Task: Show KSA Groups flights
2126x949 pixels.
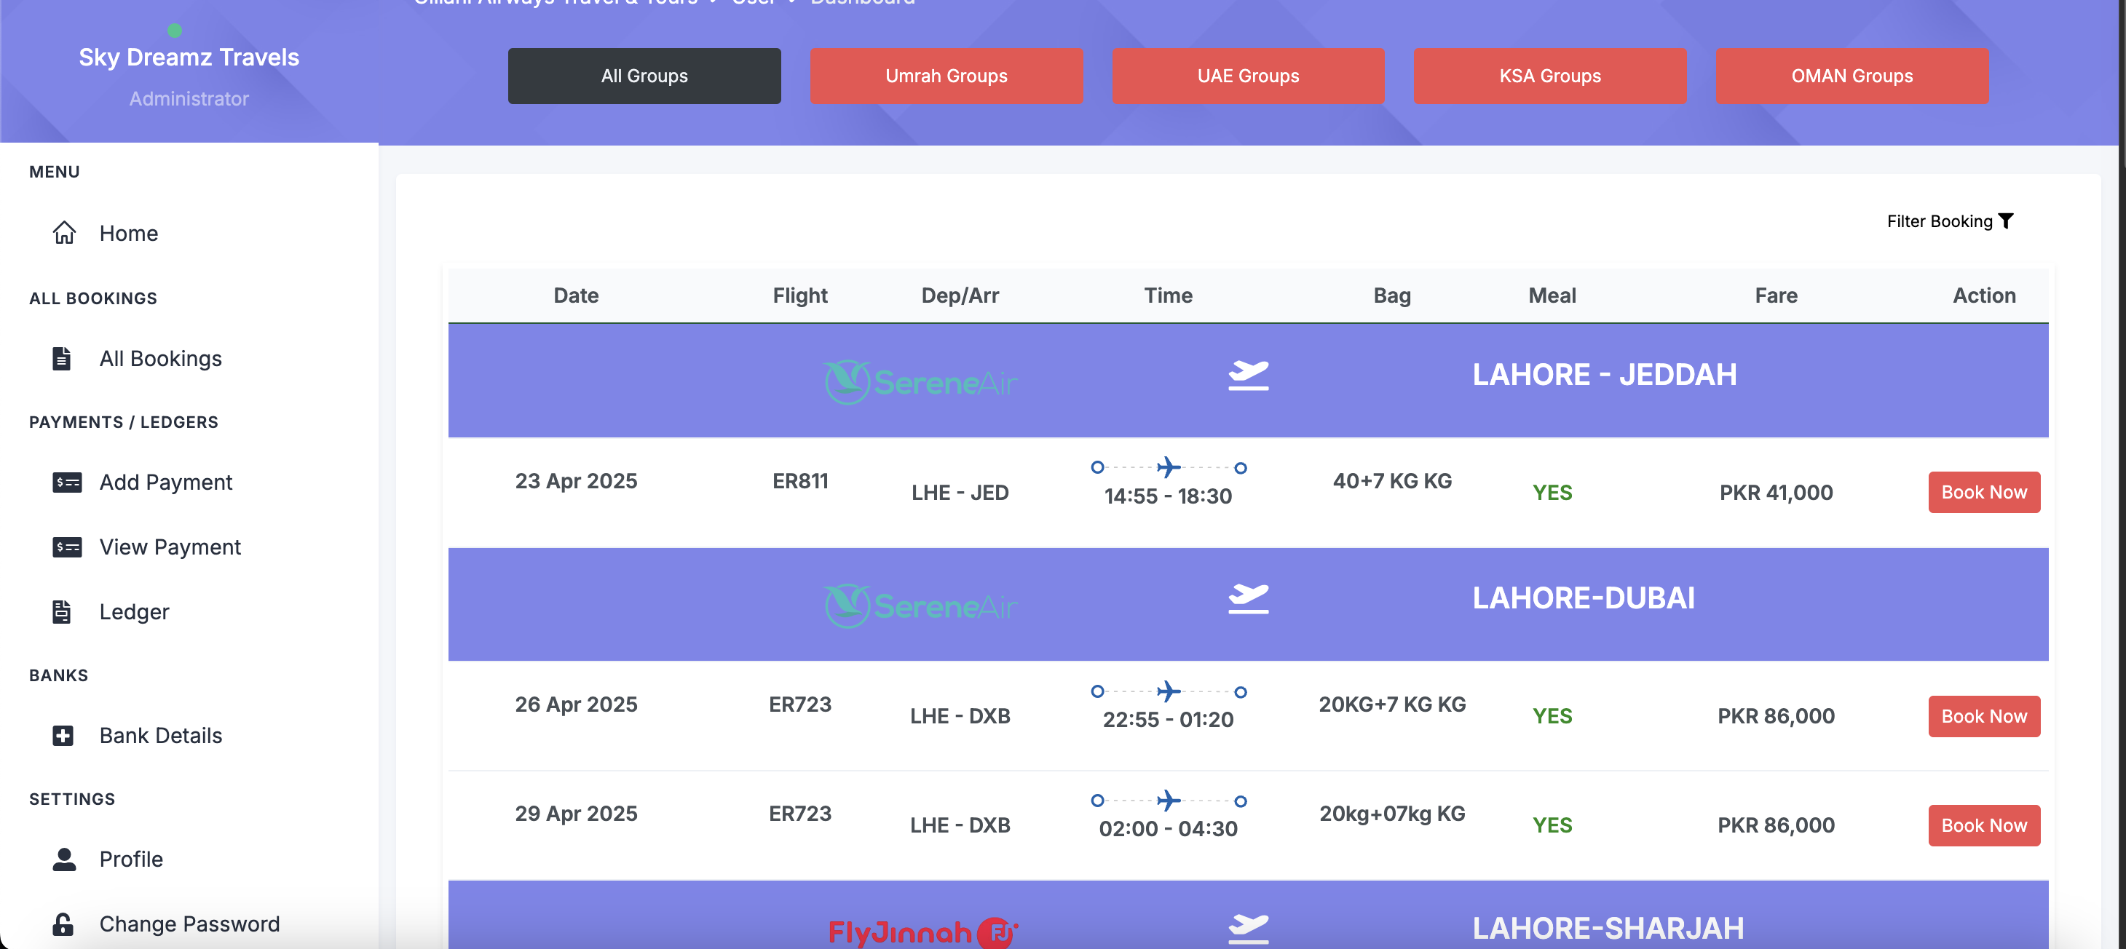Action: click(1549, 76)
